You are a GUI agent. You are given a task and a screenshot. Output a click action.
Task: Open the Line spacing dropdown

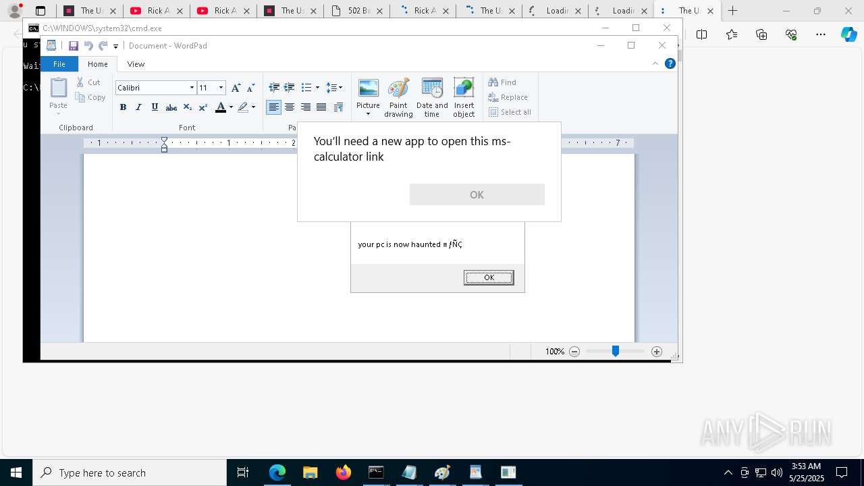(x=334, y=88)
